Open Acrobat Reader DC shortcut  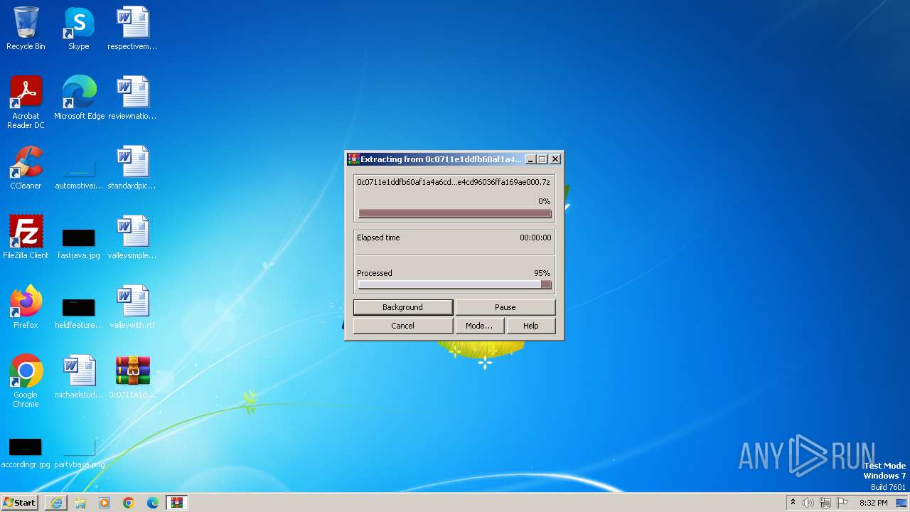tap(26, 103)
